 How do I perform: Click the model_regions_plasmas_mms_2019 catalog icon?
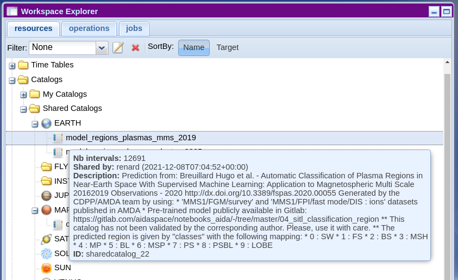pyautogui.click(x=58, y=138)
